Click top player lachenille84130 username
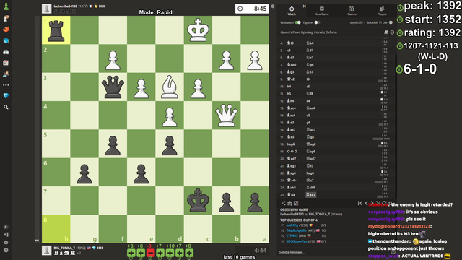The width and height of the screenshot is (462, 260). [x=66, y=6]
